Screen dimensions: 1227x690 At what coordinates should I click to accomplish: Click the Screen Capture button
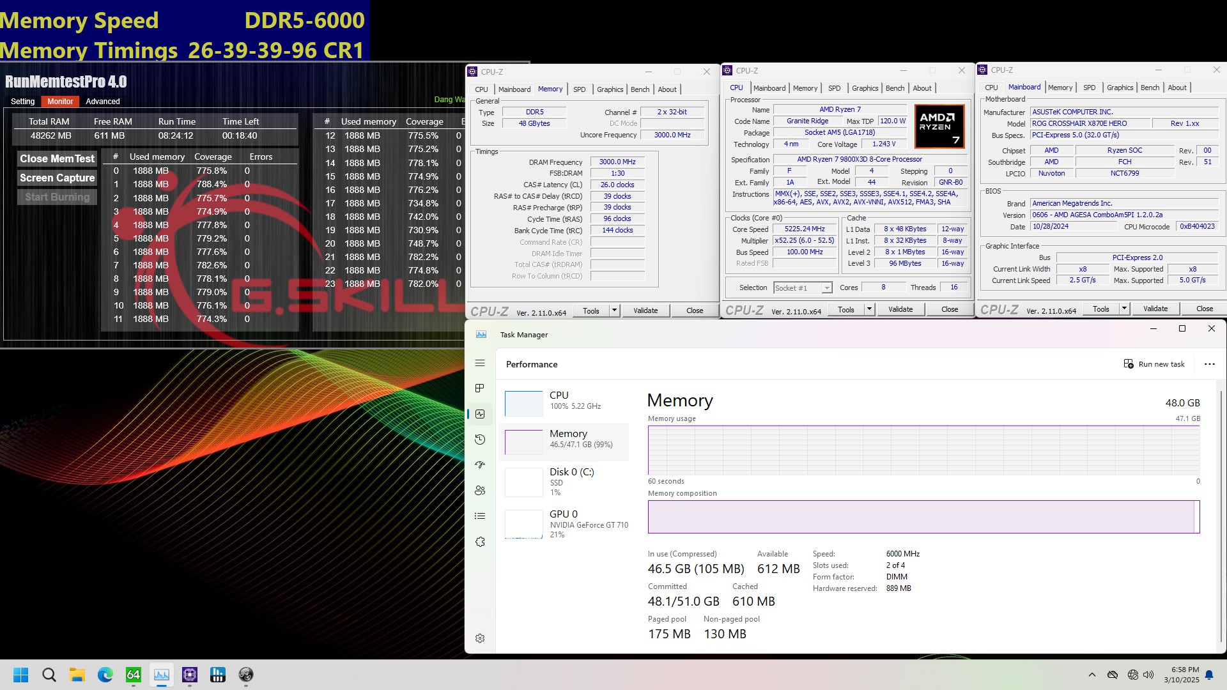point(58,178)
